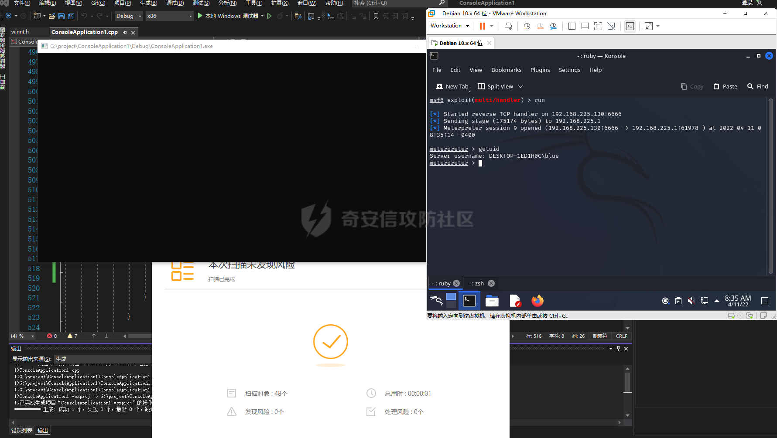Viewport: 777px width, 438px height.
Task: Switch to the 错误列表 panel tab
Action: coord(22,431)
